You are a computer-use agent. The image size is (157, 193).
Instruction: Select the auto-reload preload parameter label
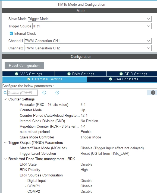coord(35,132)
